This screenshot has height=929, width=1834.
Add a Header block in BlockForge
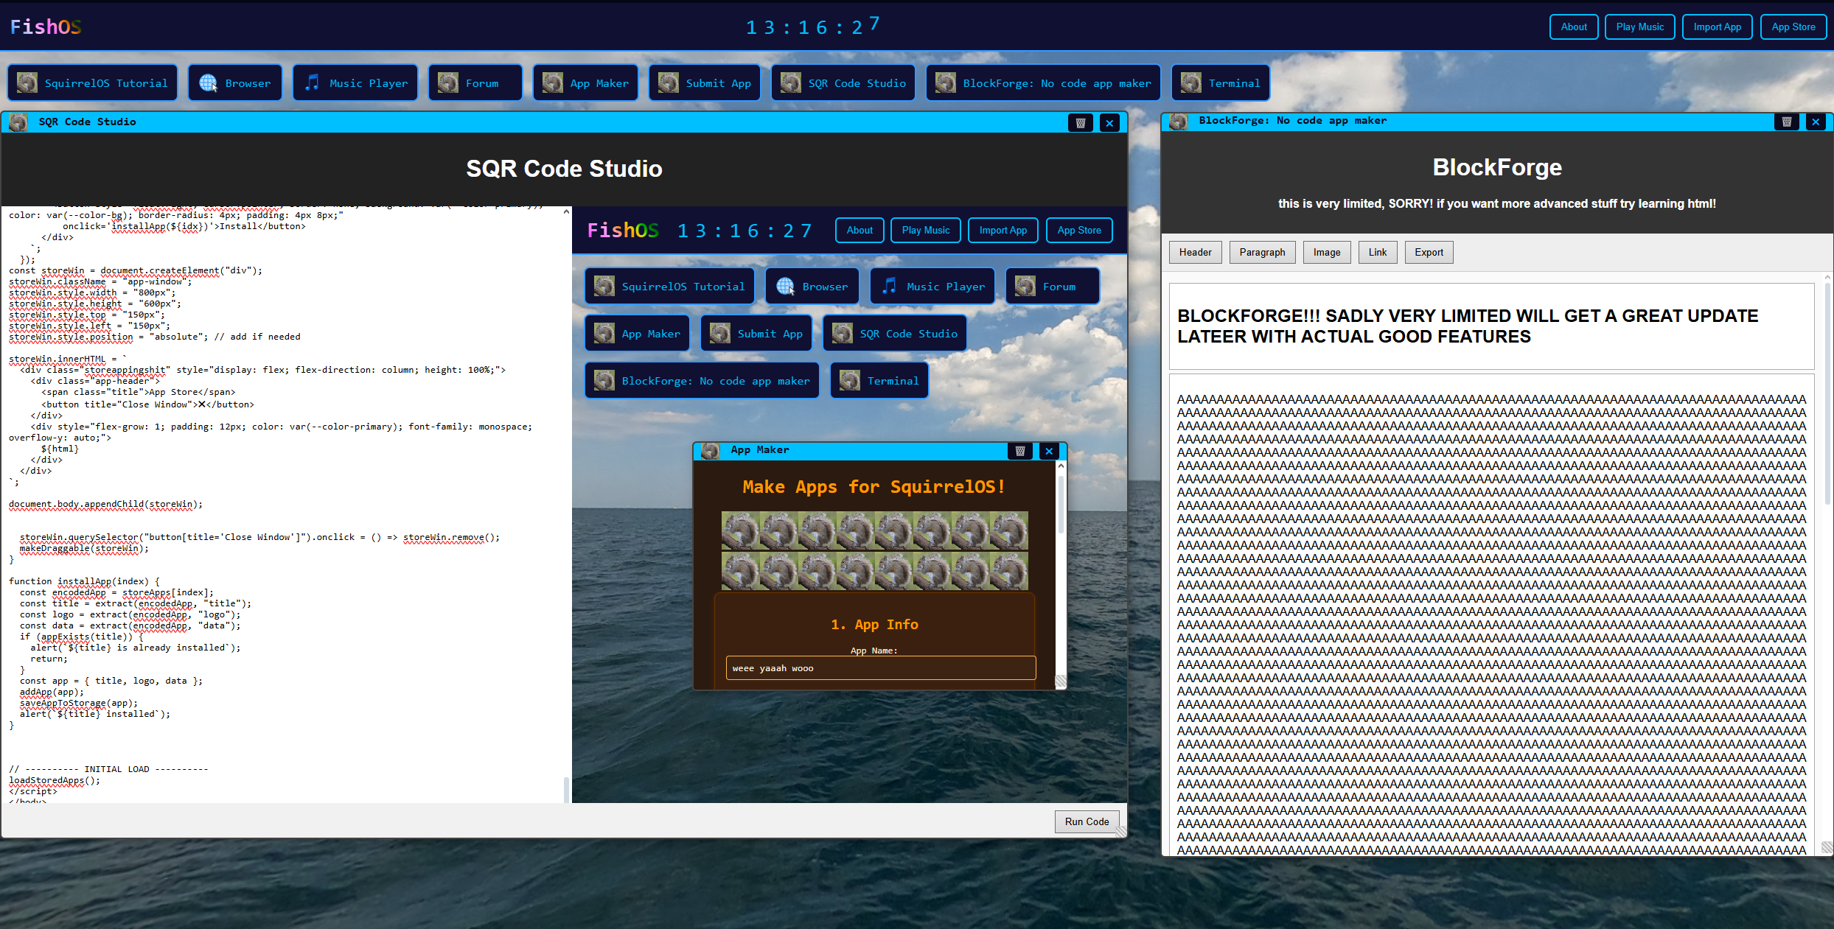1195,252
